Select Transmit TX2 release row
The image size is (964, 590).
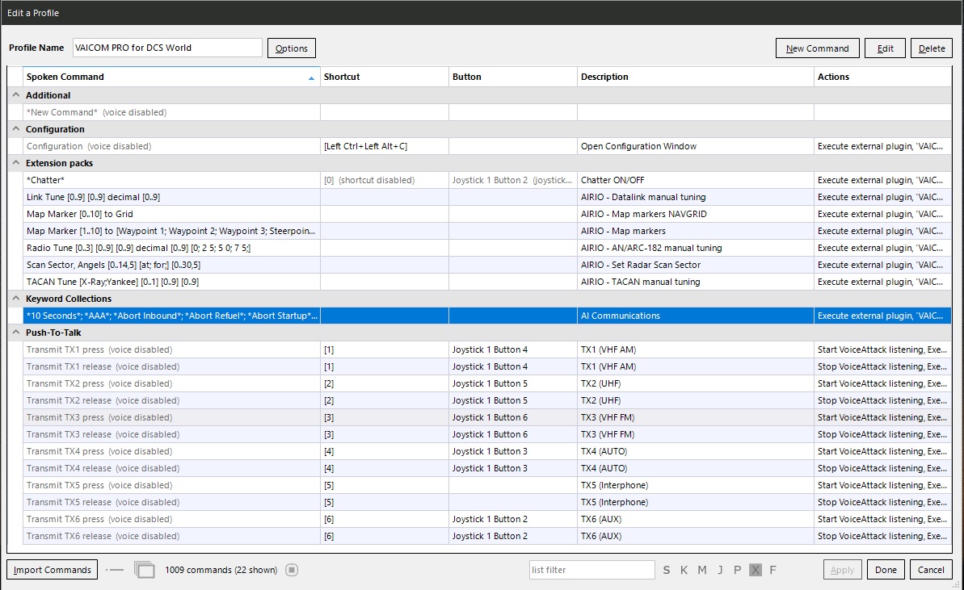click(487, 400)
